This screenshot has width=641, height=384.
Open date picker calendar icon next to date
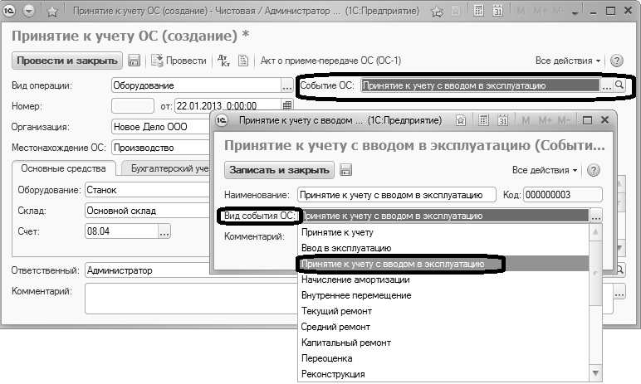(287, 105)
